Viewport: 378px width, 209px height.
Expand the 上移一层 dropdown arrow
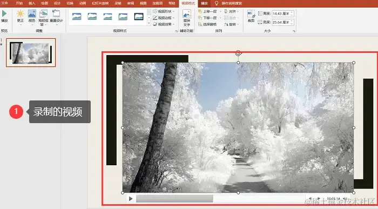point(220,11)
